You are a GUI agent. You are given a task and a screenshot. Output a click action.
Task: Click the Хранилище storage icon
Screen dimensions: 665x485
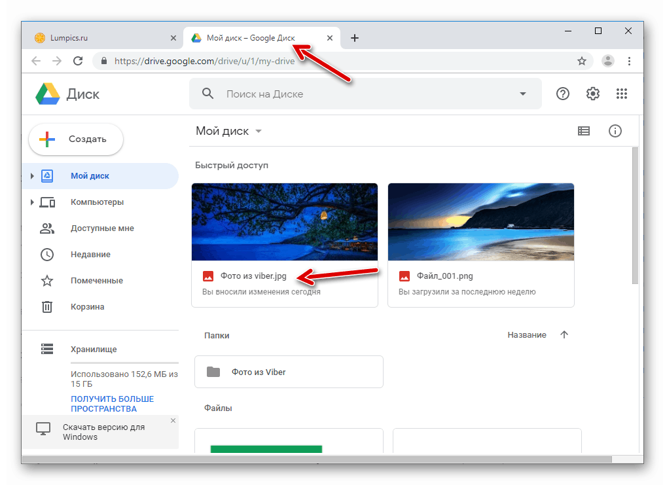click(x=47, y=349)
